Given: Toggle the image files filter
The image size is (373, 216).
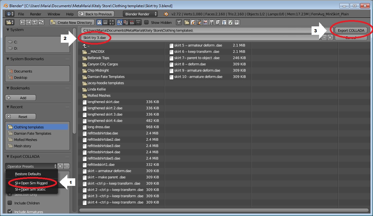Looking at the screenshot, I should pos(205,22).
